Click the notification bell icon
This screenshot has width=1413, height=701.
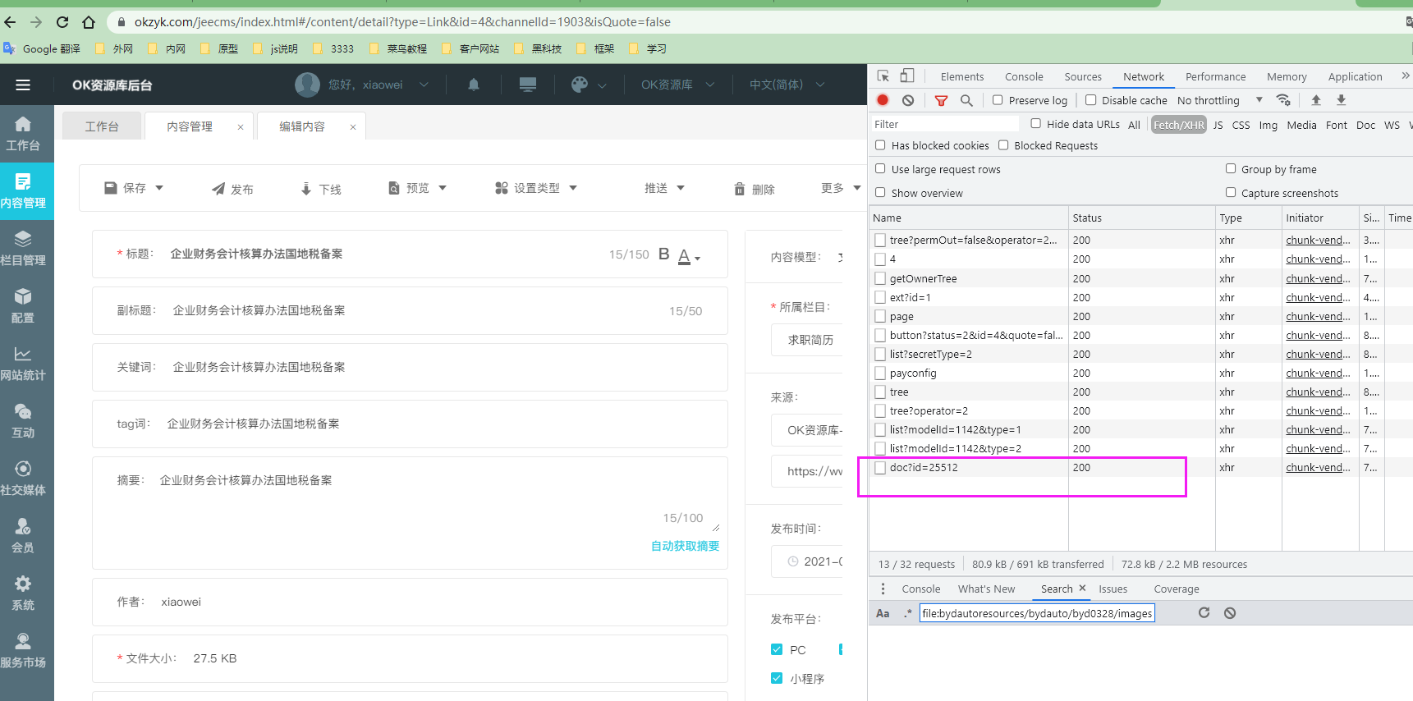pos(474,85)
